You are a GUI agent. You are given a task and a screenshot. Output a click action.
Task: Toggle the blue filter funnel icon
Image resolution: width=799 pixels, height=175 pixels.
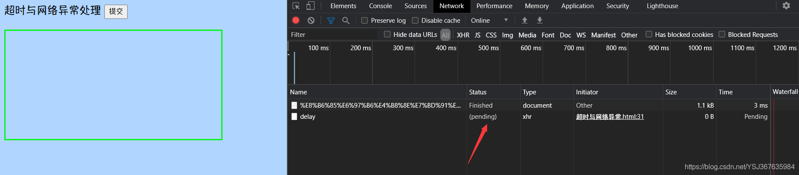331,20
